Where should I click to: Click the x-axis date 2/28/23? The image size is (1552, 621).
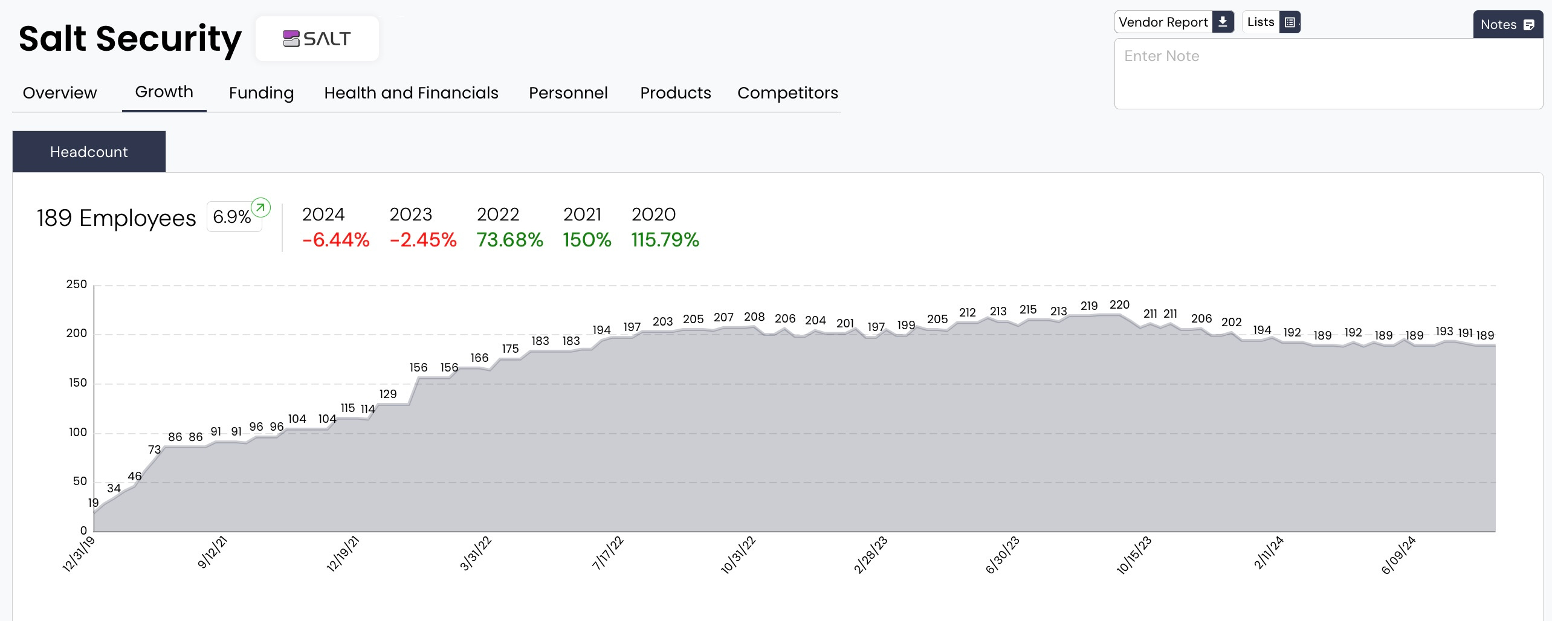[870, 555]
